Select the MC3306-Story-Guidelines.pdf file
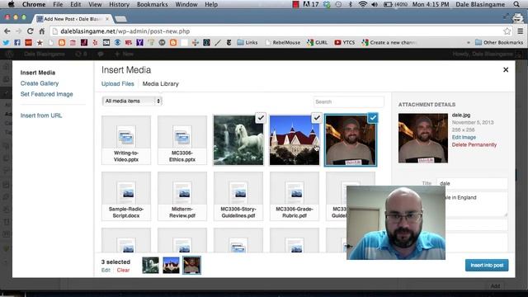Screen dimensions: 528x297 click(238, 196)
